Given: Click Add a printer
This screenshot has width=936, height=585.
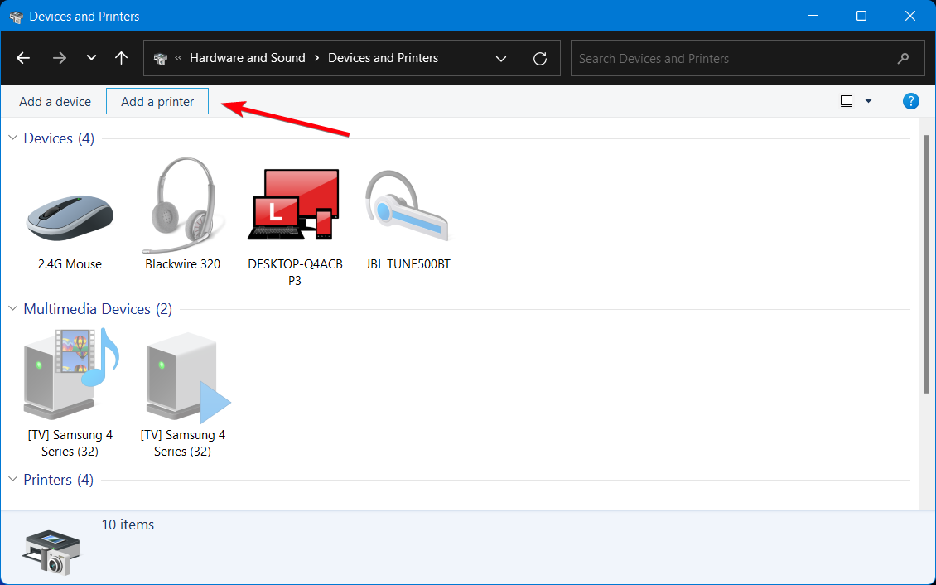Looking at the screenshot, I should [157, 101].
